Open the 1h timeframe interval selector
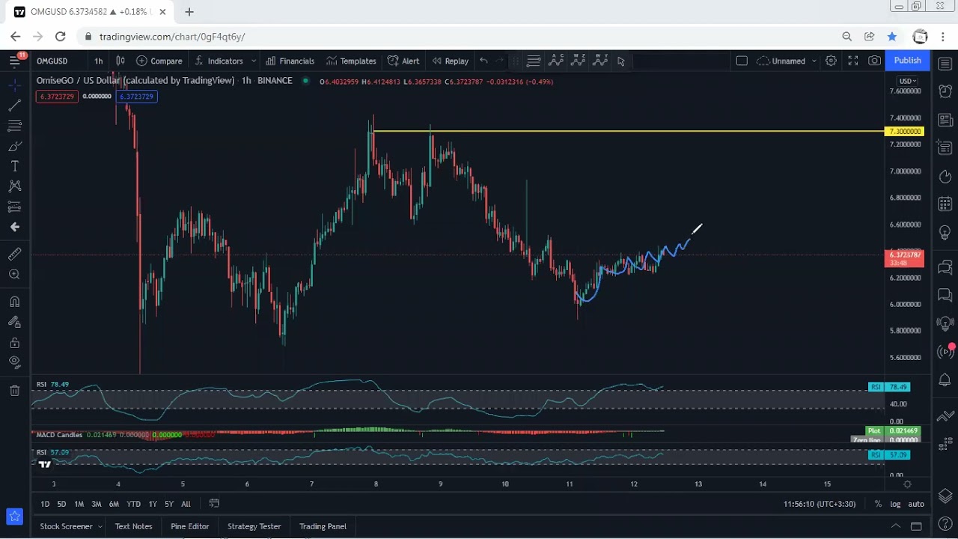The height and width of the screenshot is (539, 958). click(x=98, y=61)
